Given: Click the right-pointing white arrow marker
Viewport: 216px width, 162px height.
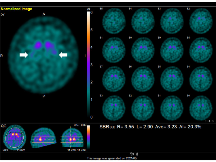Looking at the screenshot, I should click(x=24, y=55).
